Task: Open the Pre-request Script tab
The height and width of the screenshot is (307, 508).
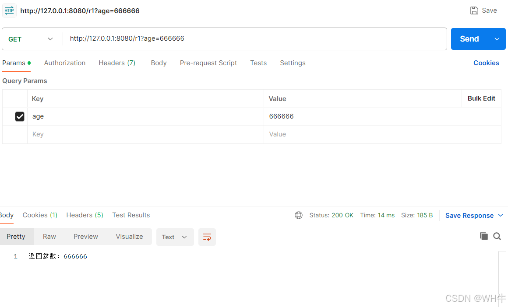Action: 208,63
